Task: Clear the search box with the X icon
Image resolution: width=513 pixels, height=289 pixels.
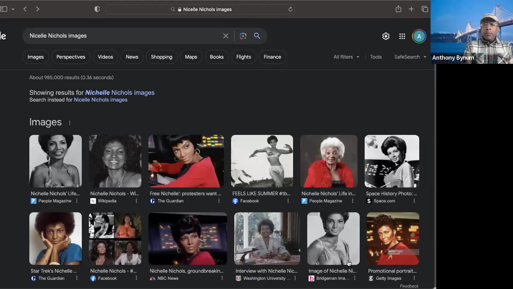Action: [x=226, y=36]
